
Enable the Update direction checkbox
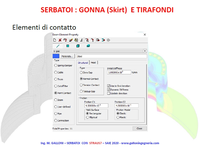point(109,93)
